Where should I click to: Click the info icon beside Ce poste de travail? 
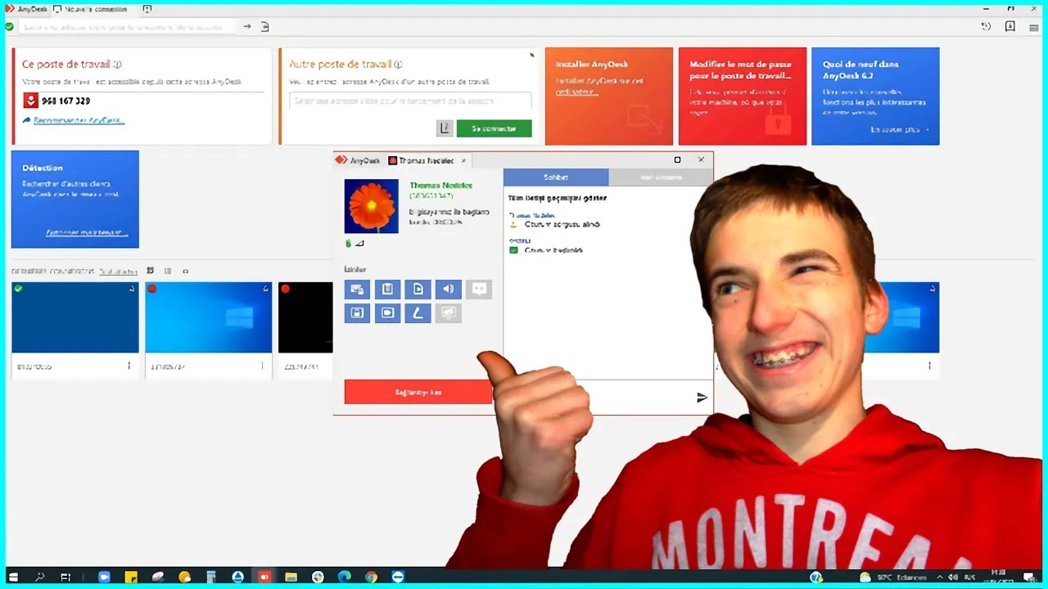click(x=118, y=65)
